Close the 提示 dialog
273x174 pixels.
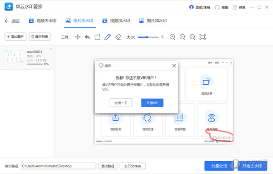[x=174, y=66]
